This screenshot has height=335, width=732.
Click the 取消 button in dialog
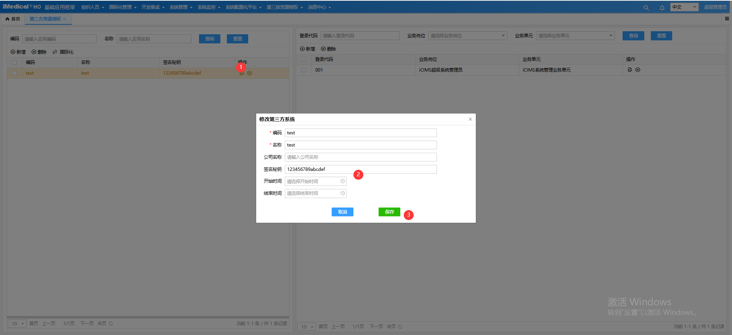[x=342, y=212]
